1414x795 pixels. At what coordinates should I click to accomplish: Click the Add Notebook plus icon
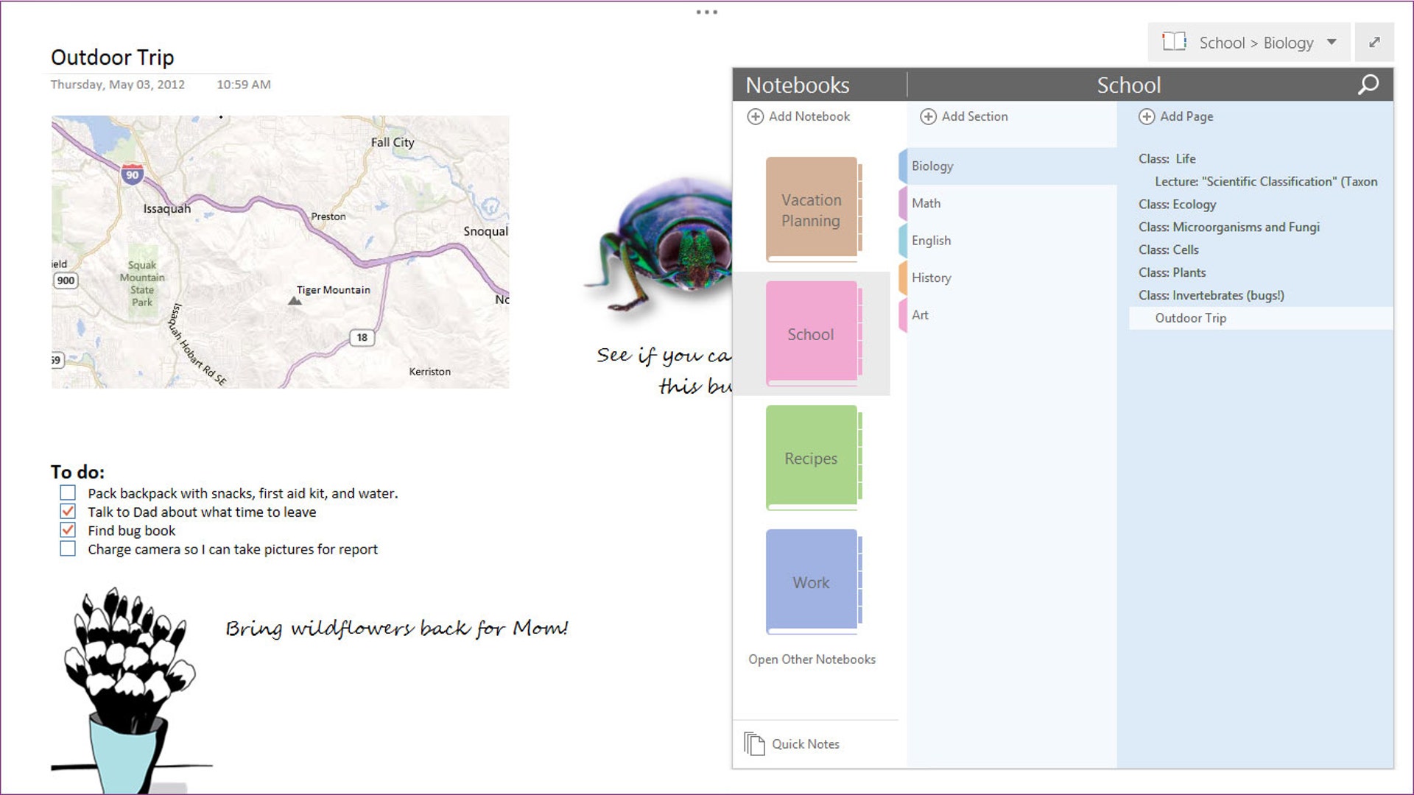click(x=756, y=116)
